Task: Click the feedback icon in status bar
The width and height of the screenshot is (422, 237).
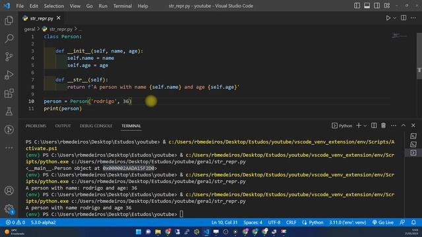Action: pyautogui.click(x=402, y=223)
